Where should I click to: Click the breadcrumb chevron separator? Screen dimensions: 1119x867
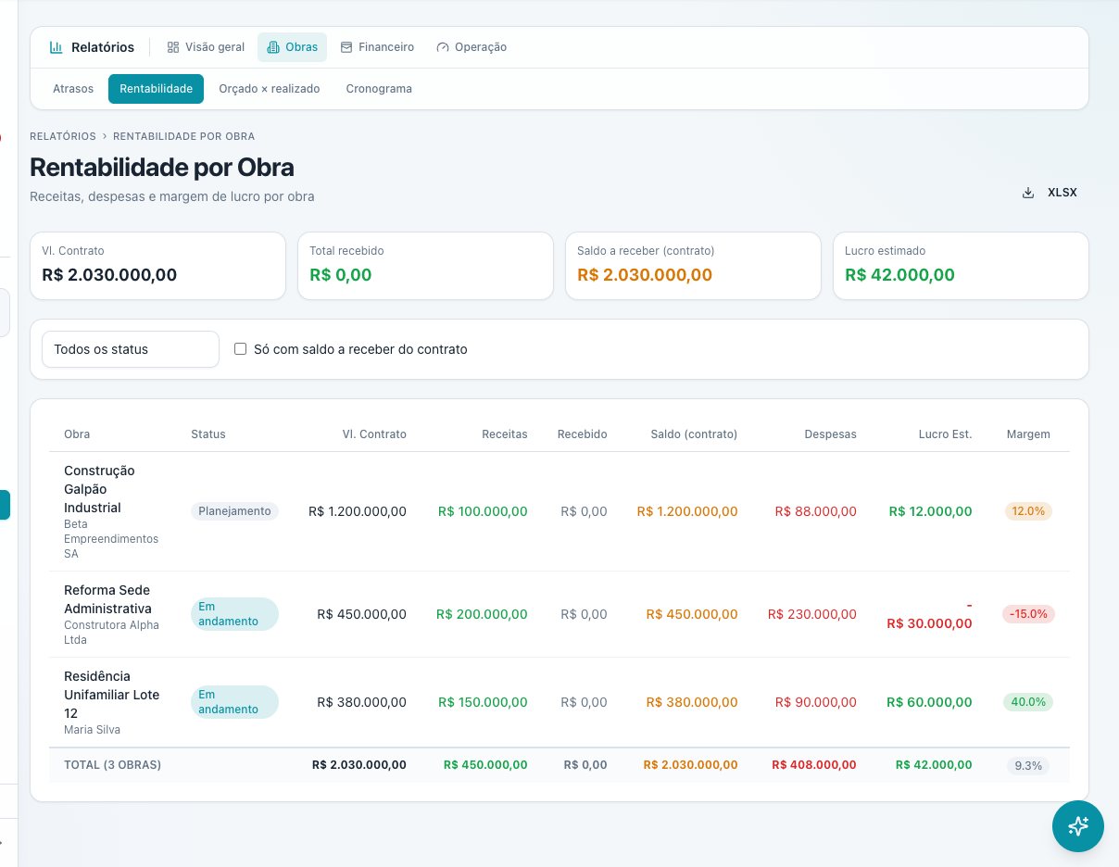(x=105, y=136)
